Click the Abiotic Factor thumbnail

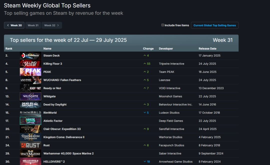pos(30,121)
